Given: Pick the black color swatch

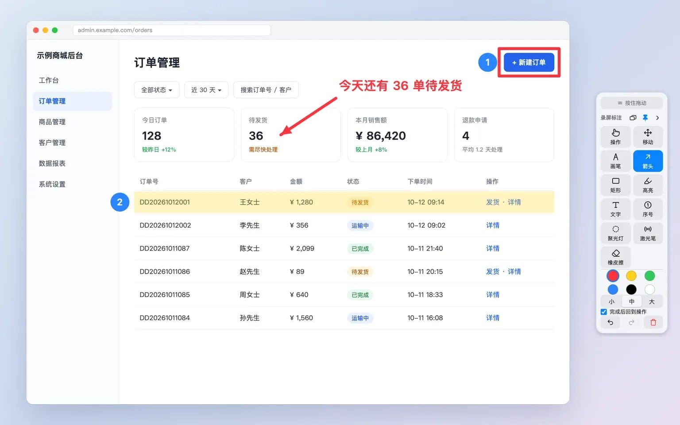Looking at the screenshot, I should 631,290.
